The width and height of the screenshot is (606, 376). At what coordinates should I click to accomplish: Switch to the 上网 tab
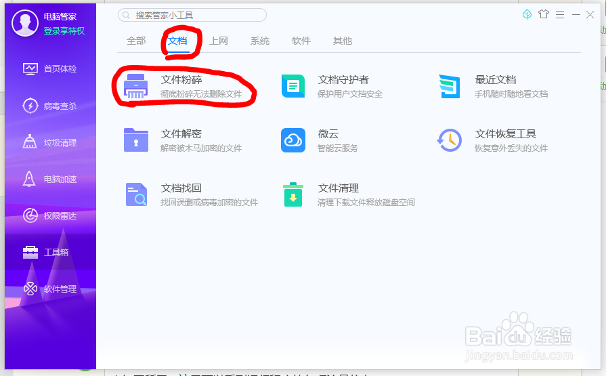point(219,41)
